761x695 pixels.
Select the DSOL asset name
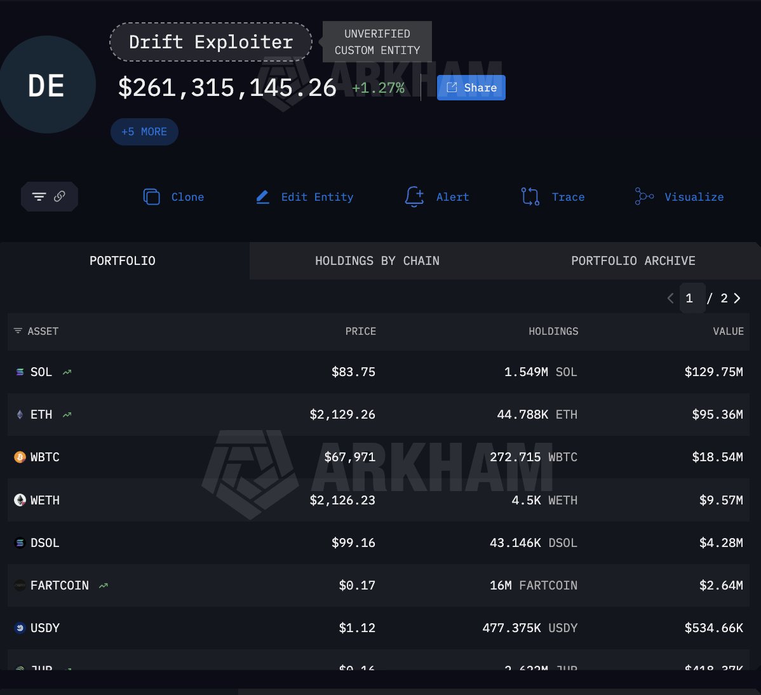44,543
